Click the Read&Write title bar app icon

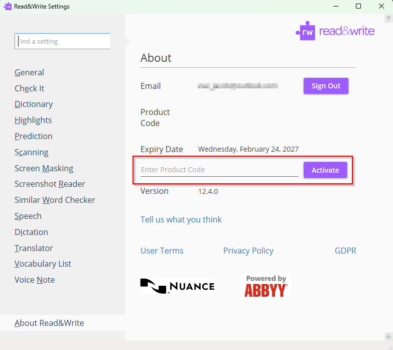pos(8,6)
